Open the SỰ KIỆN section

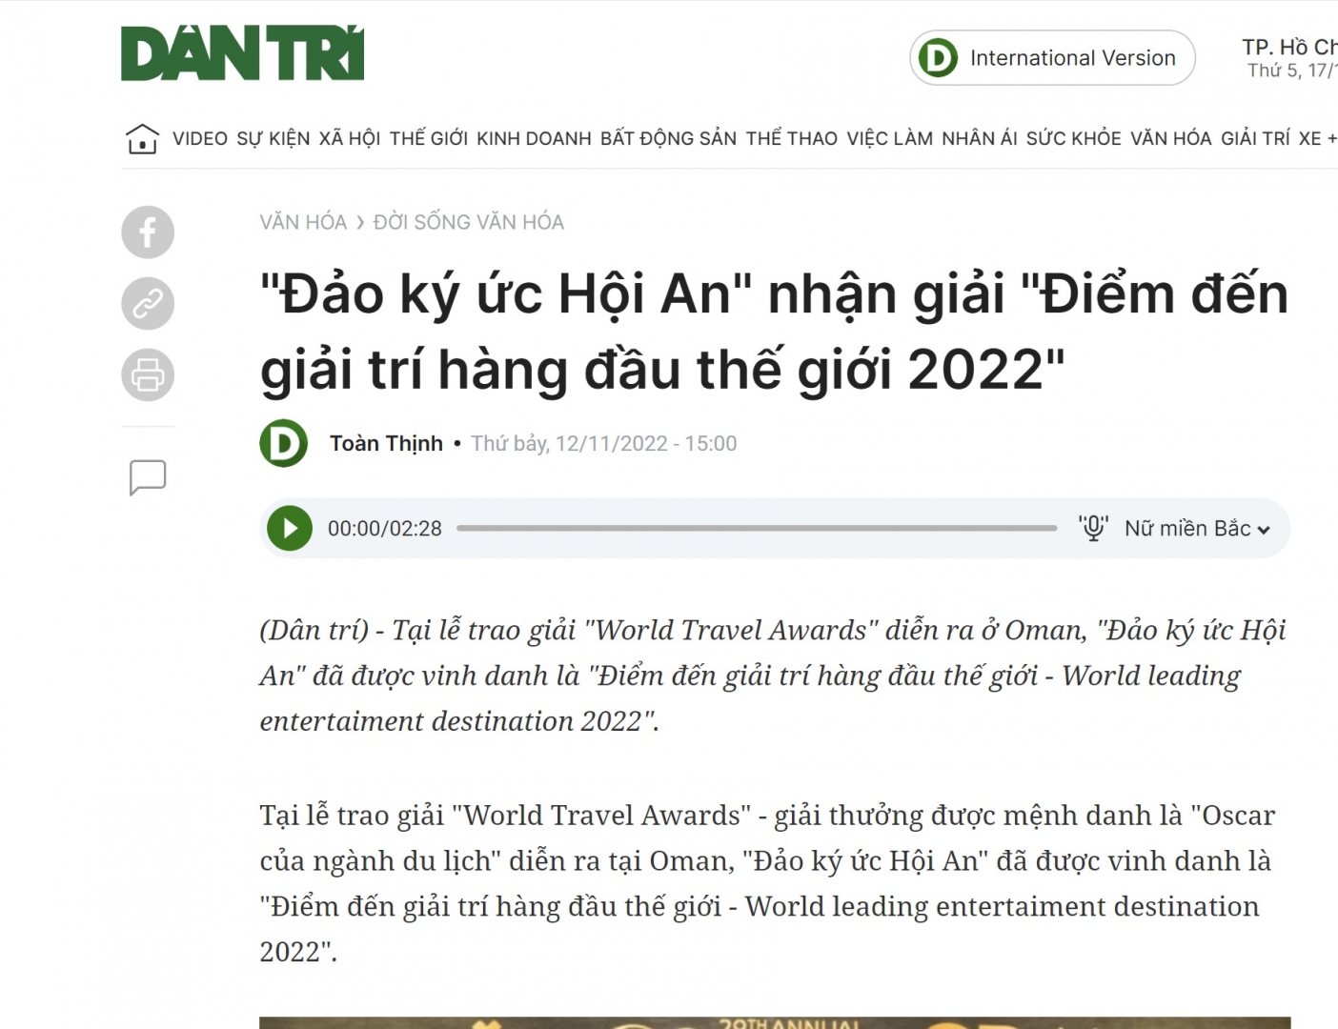pyautogui.click(x=274, y=139)
